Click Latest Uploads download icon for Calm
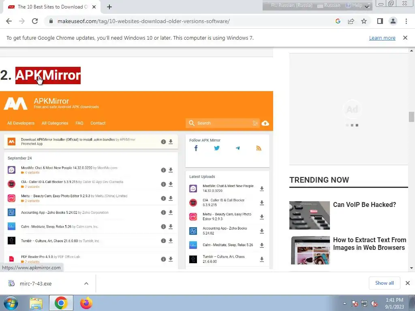The height and width of the screenshot is (311, 415). point(262,245)
